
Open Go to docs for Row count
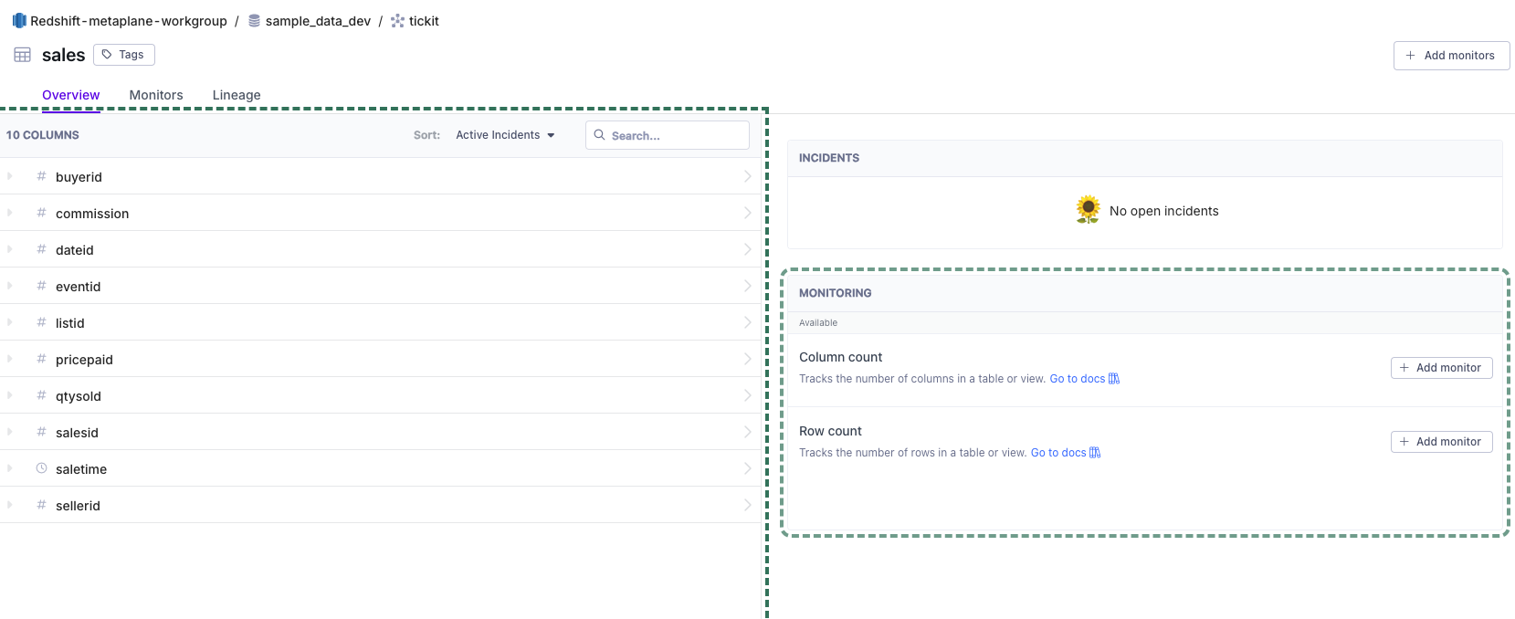point(1058,453)
